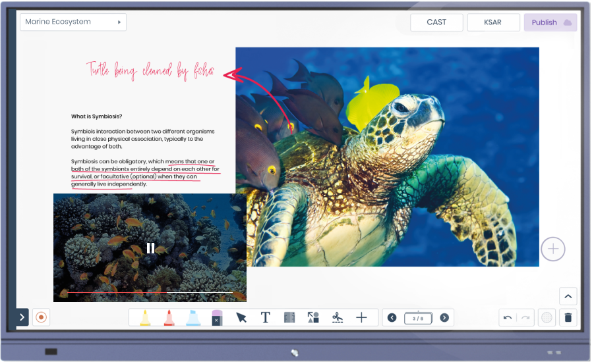Click the plus icon in the toolbar

(361, 318)
